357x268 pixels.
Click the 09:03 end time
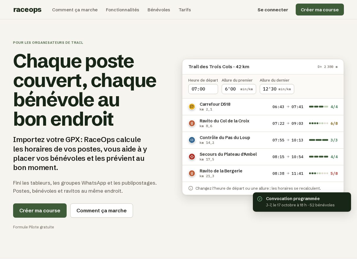click(297, 123)
